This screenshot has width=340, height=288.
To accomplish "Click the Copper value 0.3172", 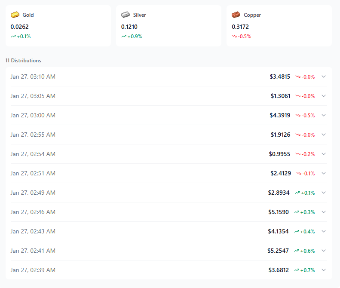I will 240,27.
